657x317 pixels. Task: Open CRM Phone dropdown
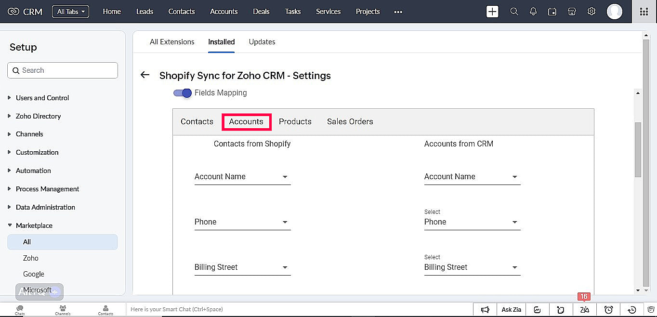pos(472,222)
